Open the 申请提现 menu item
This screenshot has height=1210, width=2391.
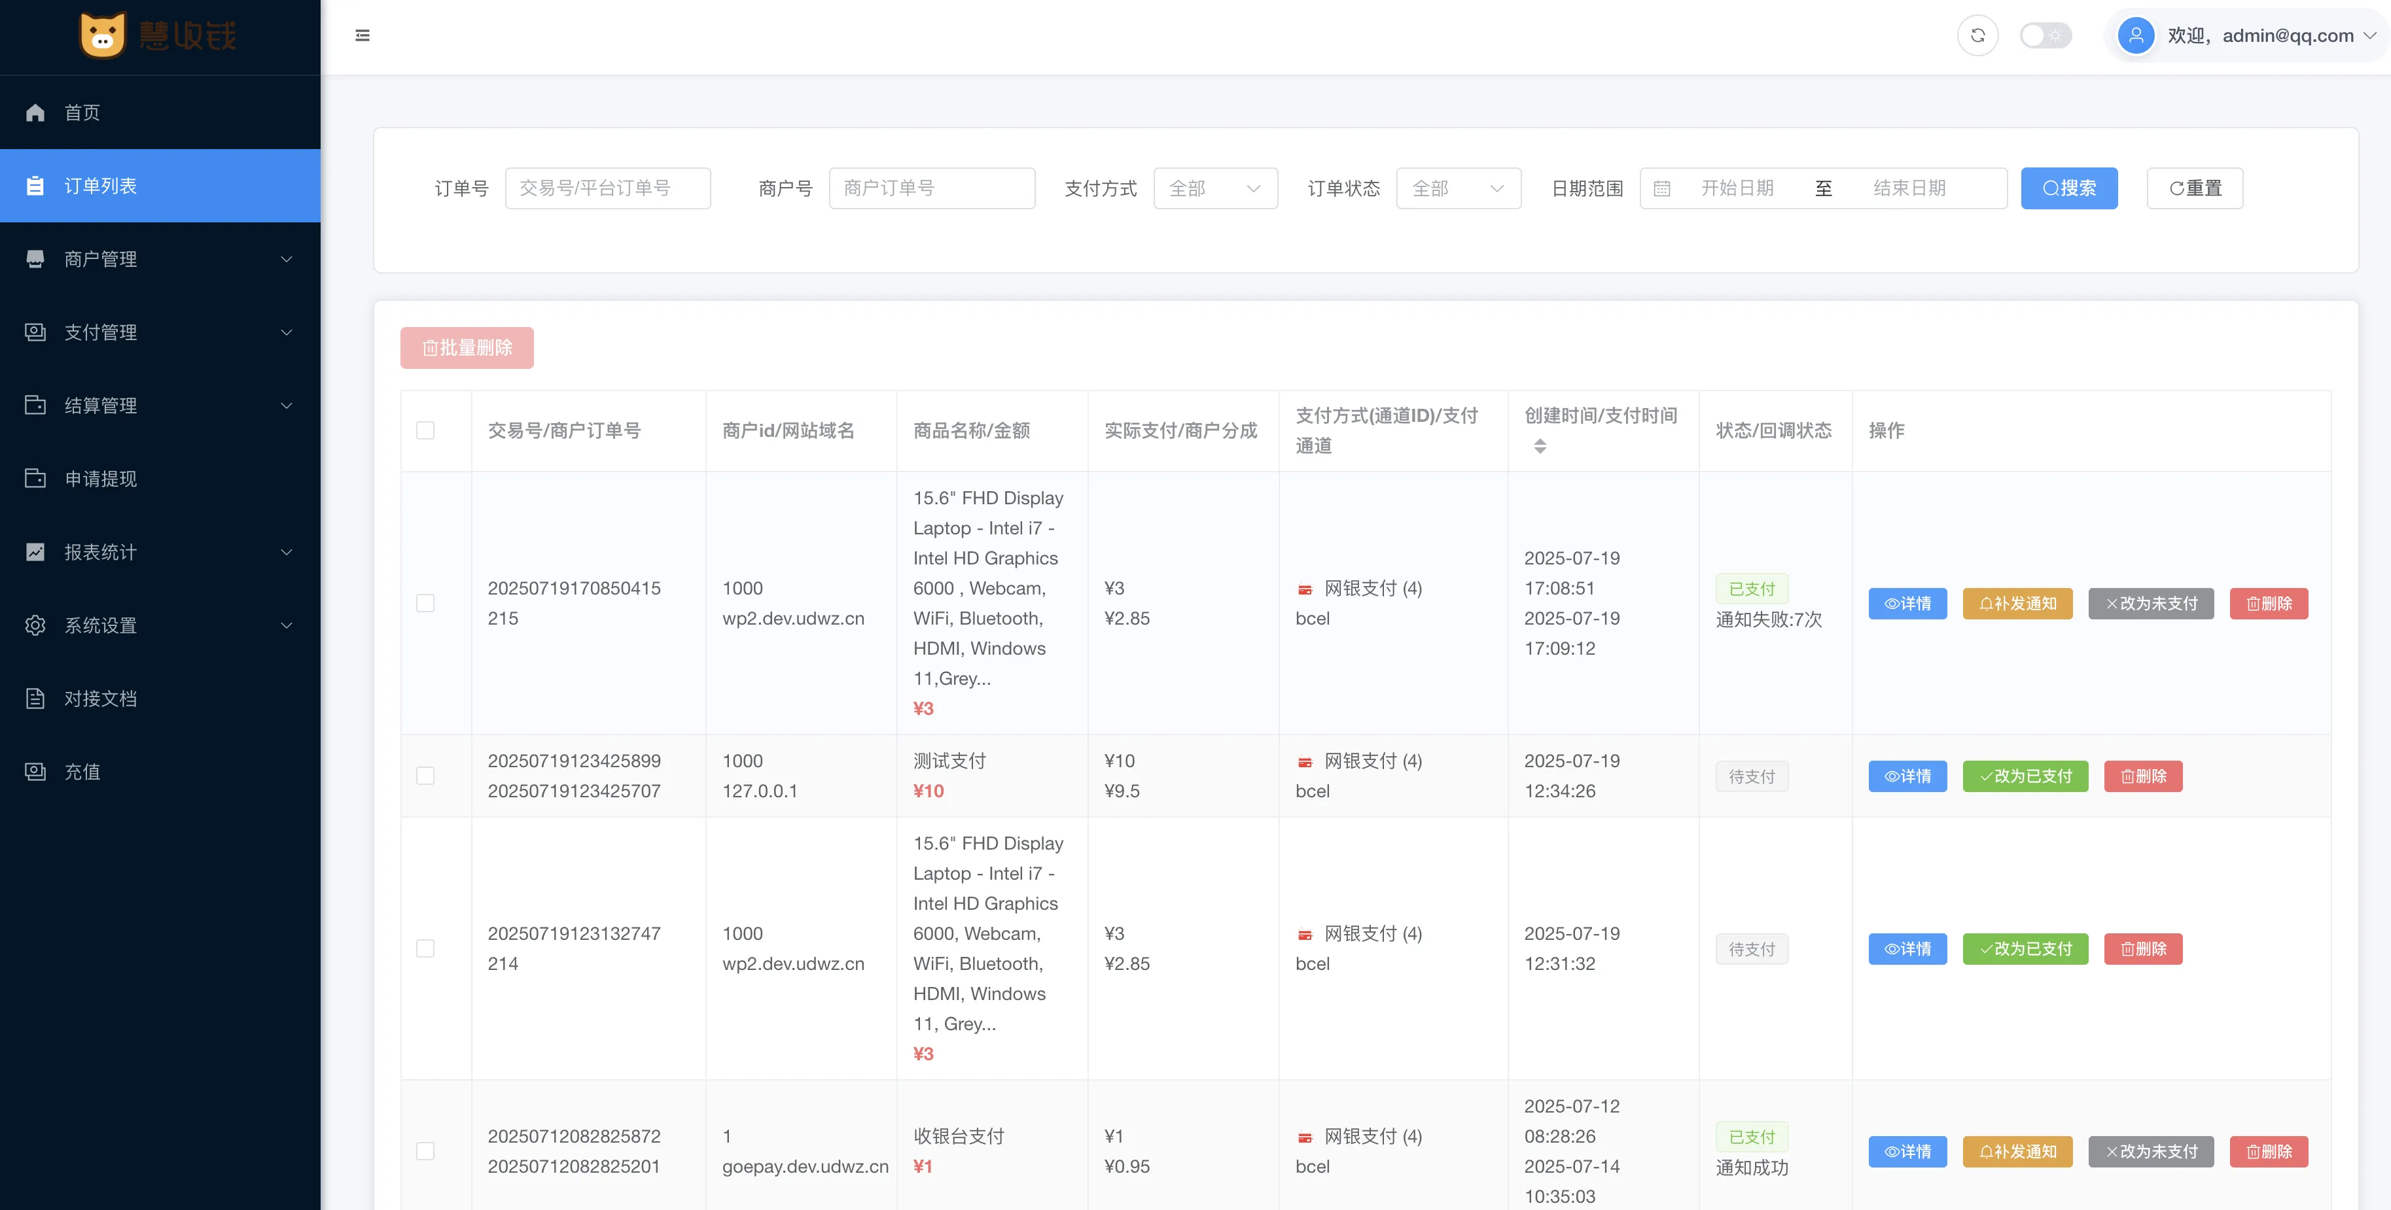[x=160, y=479]
